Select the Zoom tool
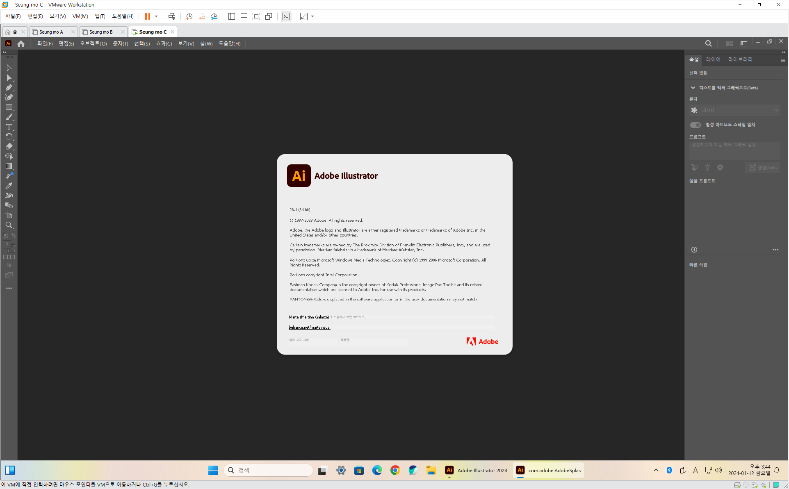789x489 pixels. 9,225
